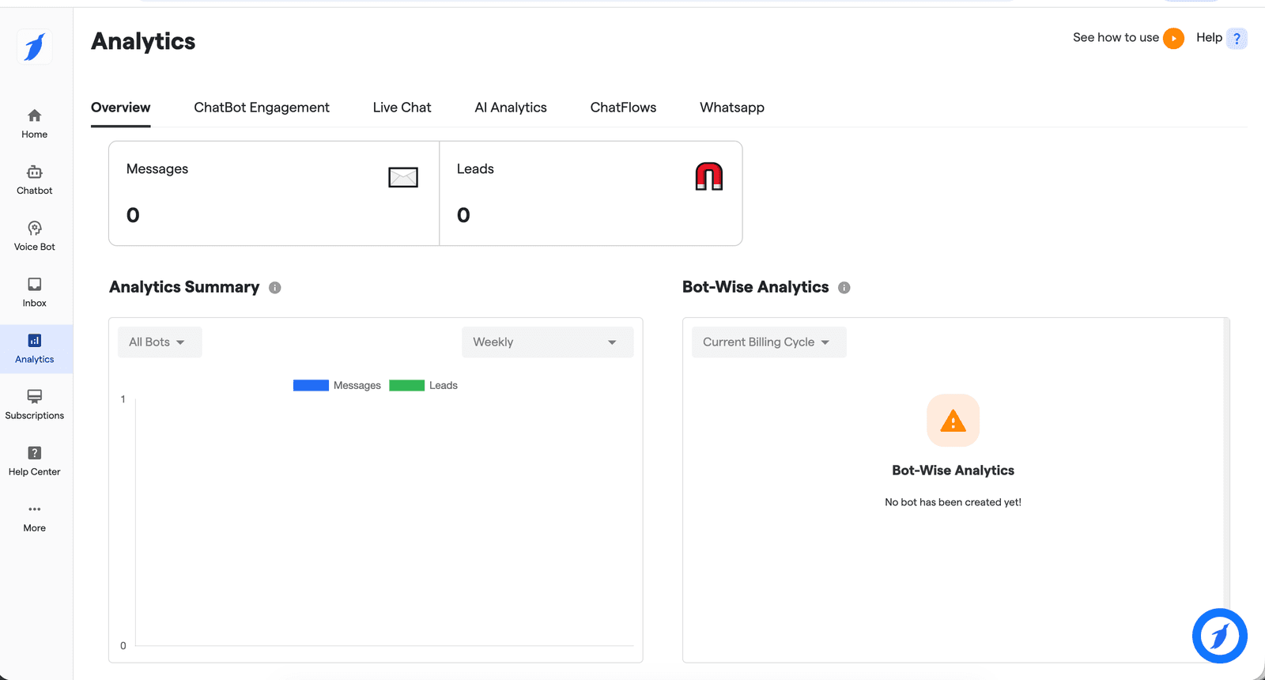The height and width of the screenshot is (680, 1265).
Task: Click the Leads legend label
Action: coord(444,386)
